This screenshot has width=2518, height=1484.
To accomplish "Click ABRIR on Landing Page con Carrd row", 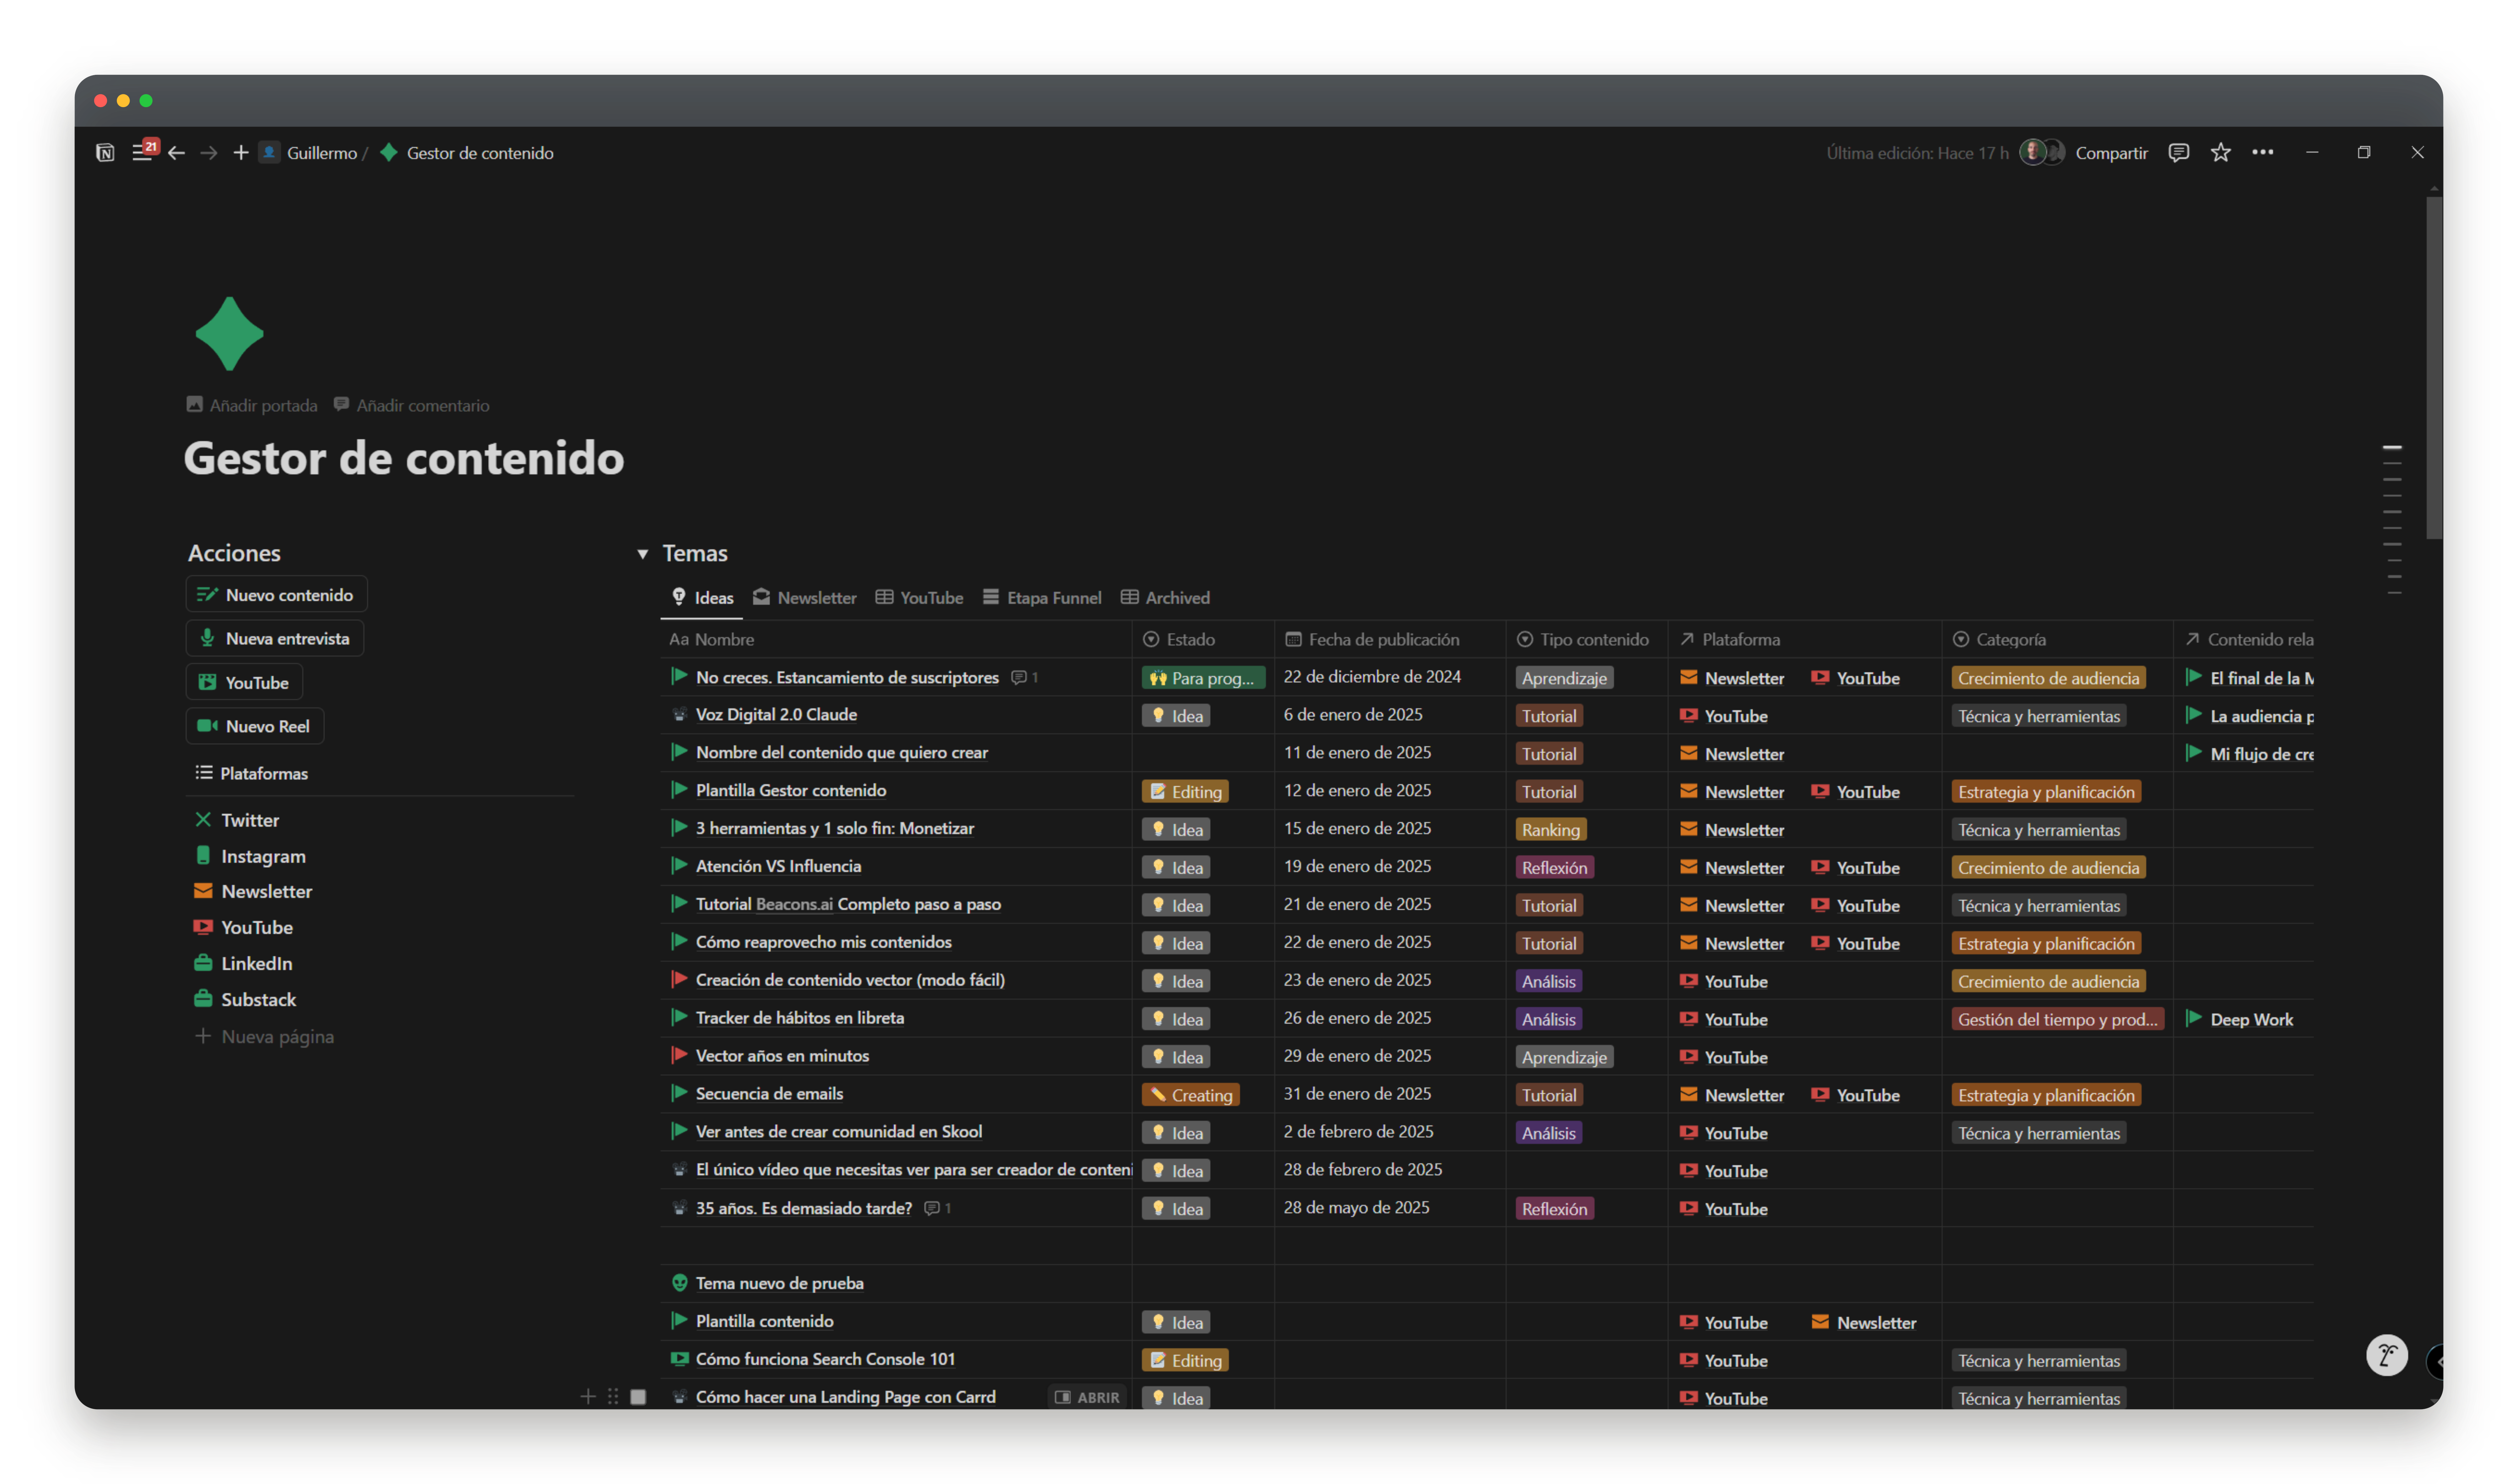I will pyautogui.click(x=1087, y=1397).
